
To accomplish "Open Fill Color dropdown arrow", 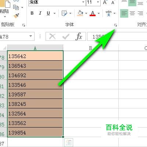I will [x=86, y=13].
